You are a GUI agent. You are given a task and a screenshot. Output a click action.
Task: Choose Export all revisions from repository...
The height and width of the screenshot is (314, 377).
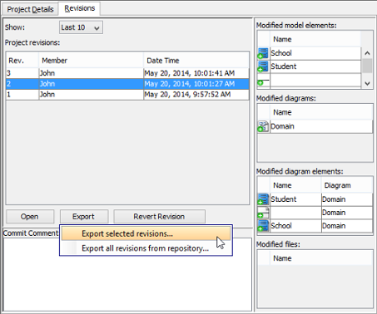[x=146, y=248]
